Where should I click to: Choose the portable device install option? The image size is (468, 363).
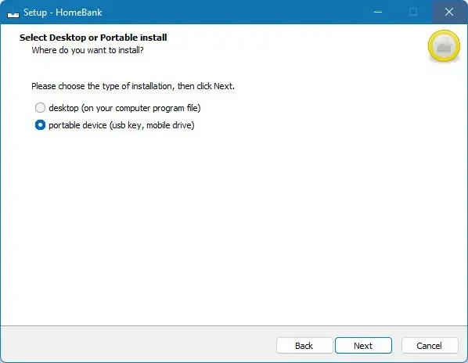click(40, 125)
